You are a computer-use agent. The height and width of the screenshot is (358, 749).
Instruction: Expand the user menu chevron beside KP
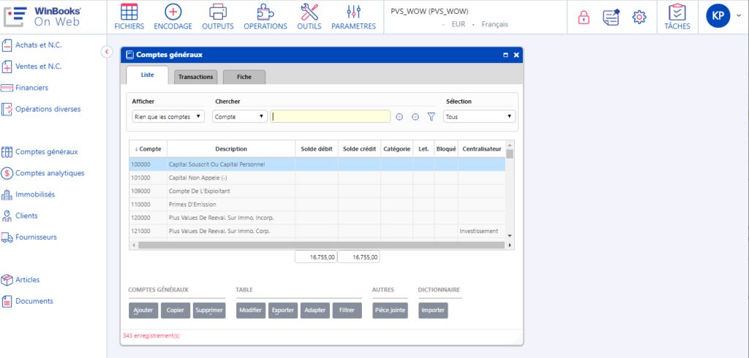tap(739, 16)
